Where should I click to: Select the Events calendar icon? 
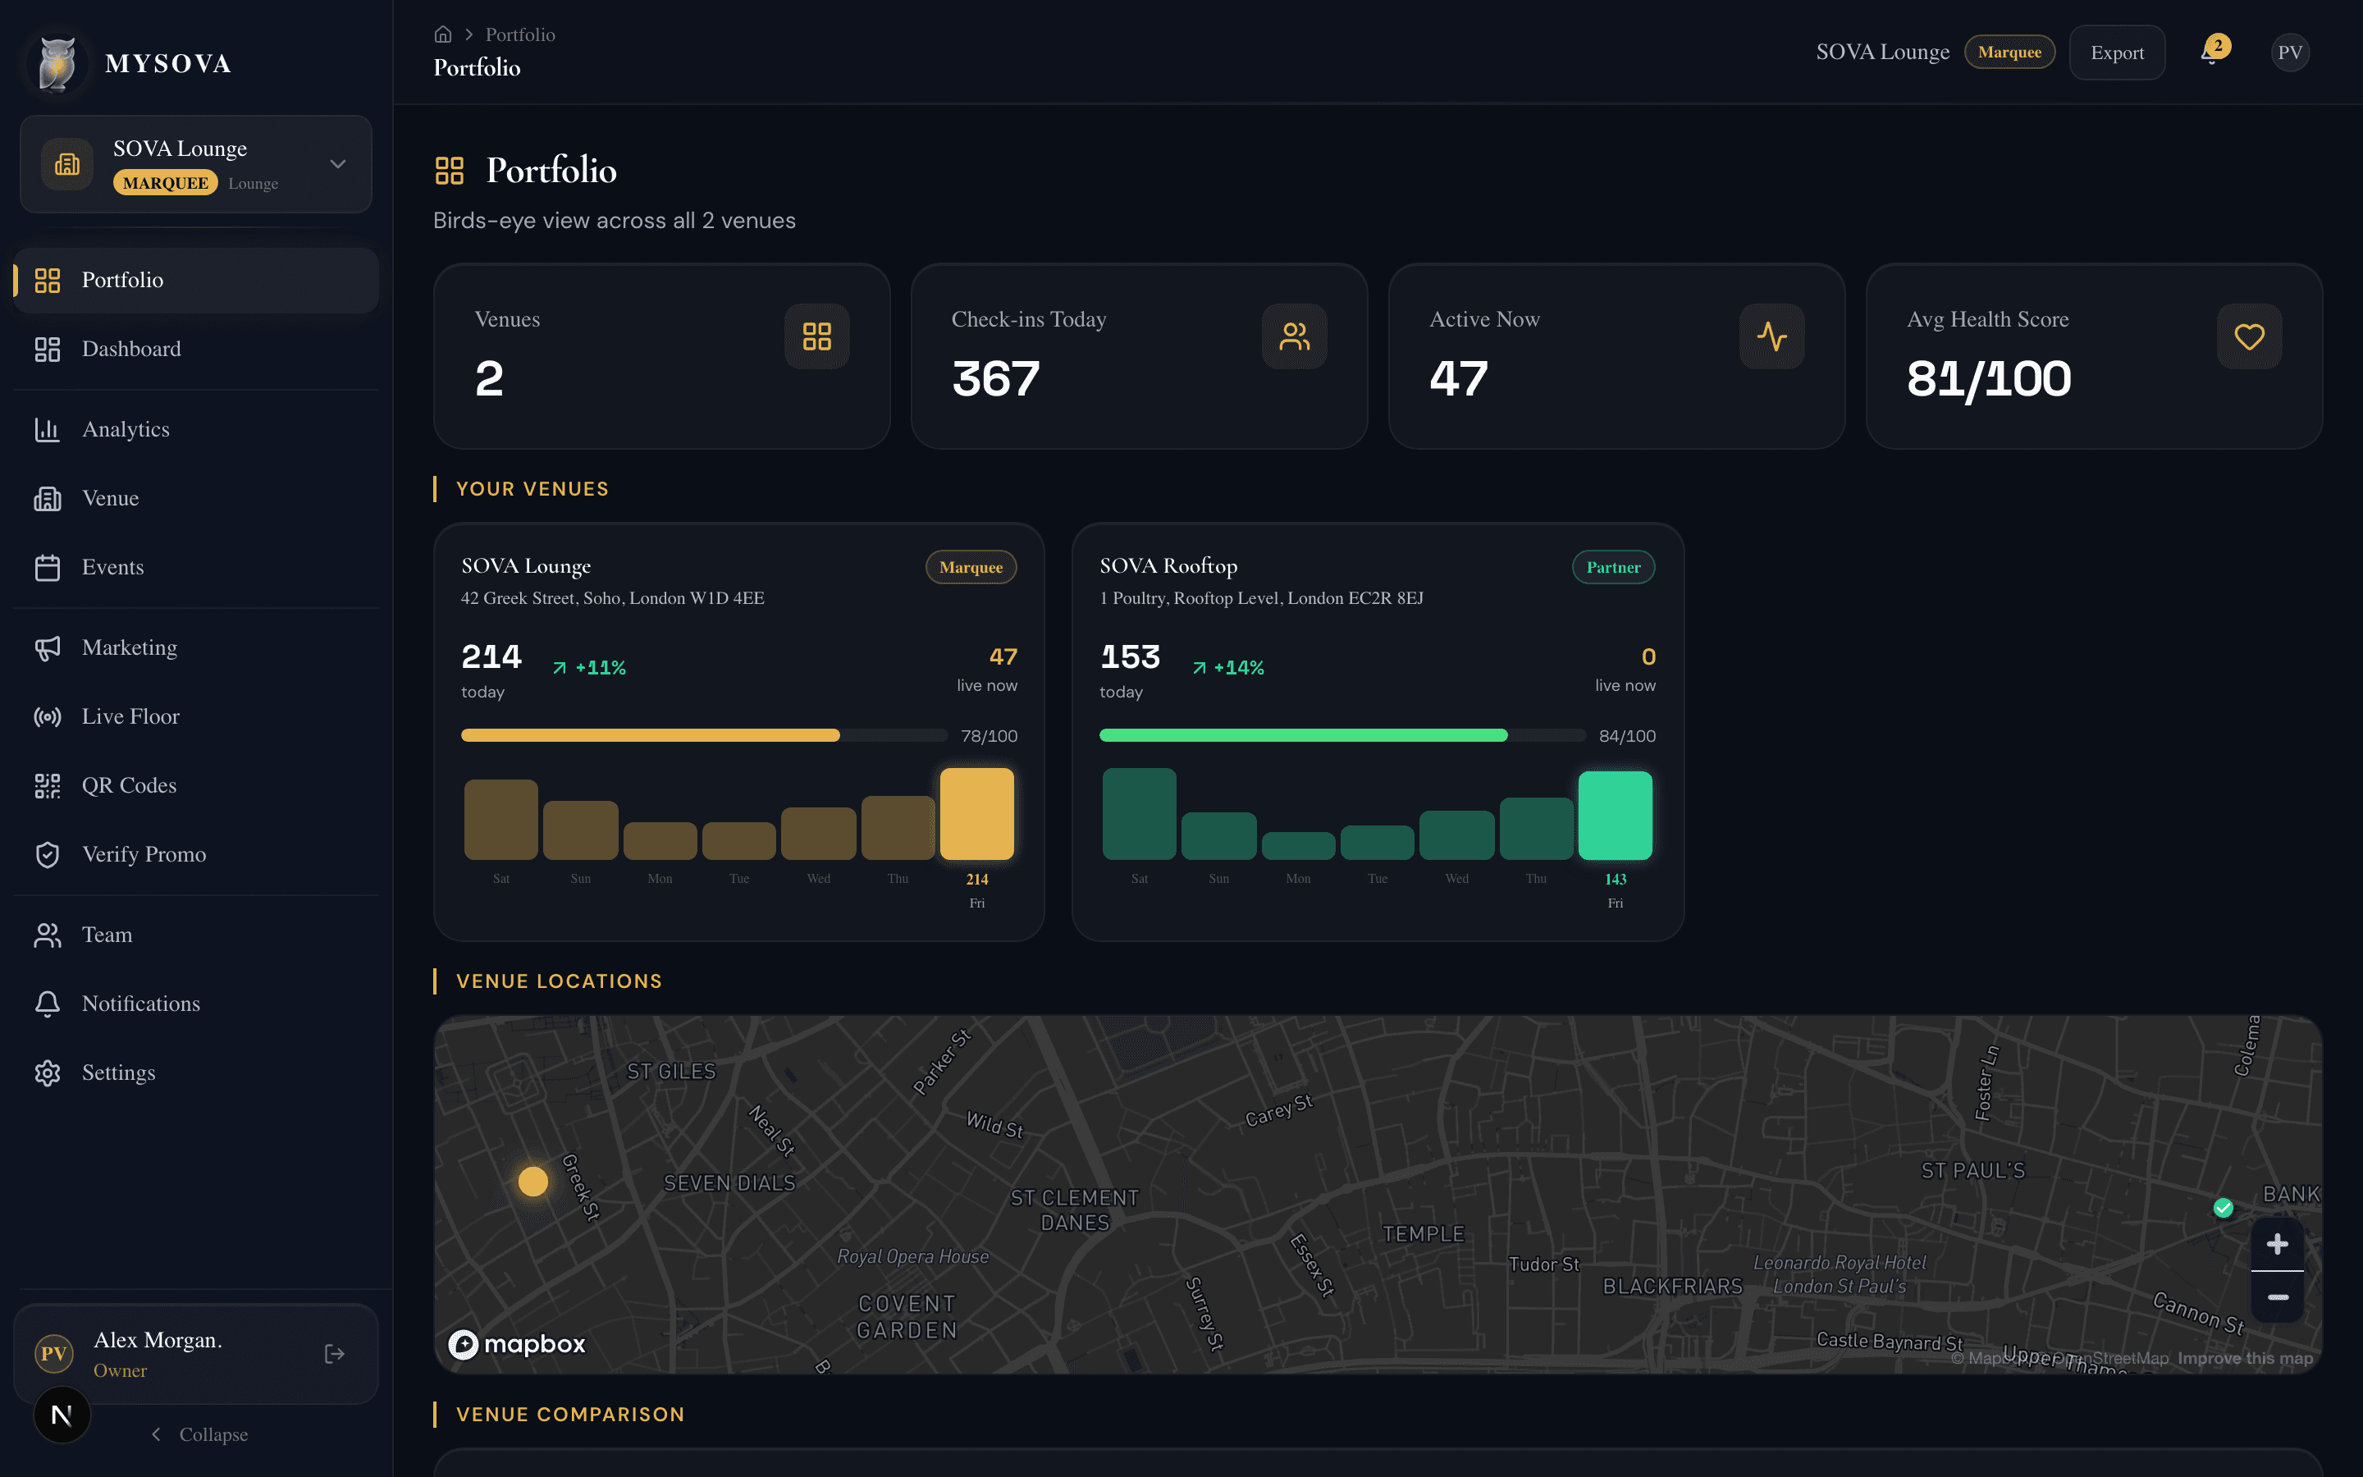click(47, 566)
